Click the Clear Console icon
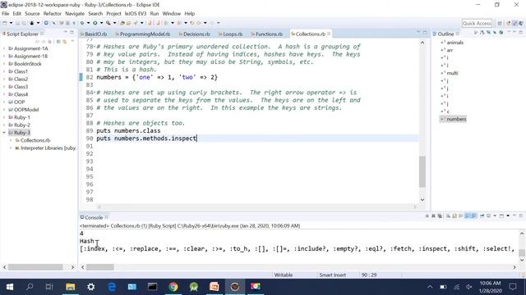Image resolution: width=526 pixels, height=295 pixels. pyautogui.click(x=448, y=216)
